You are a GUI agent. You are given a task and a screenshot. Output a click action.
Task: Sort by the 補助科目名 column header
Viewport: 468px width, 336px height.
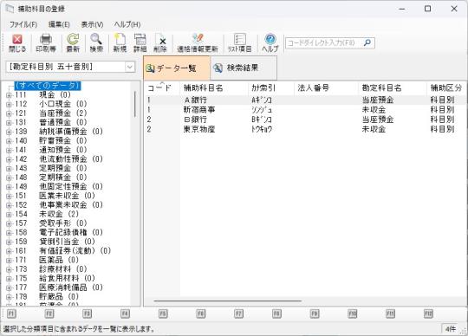pos(213,88)
